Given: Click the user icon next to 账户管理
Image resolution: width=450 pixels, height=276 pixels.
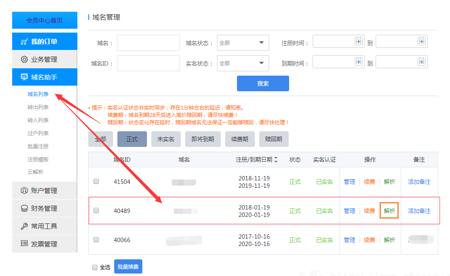Looking at the screenshot, I should click(x=24, y=190).
